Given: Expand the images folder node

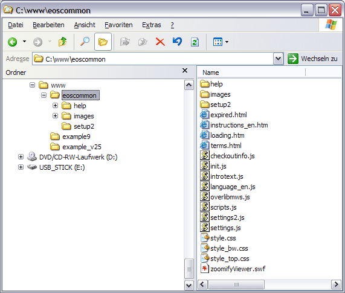Looking at the screenshot, I should (x=55, y=116).
